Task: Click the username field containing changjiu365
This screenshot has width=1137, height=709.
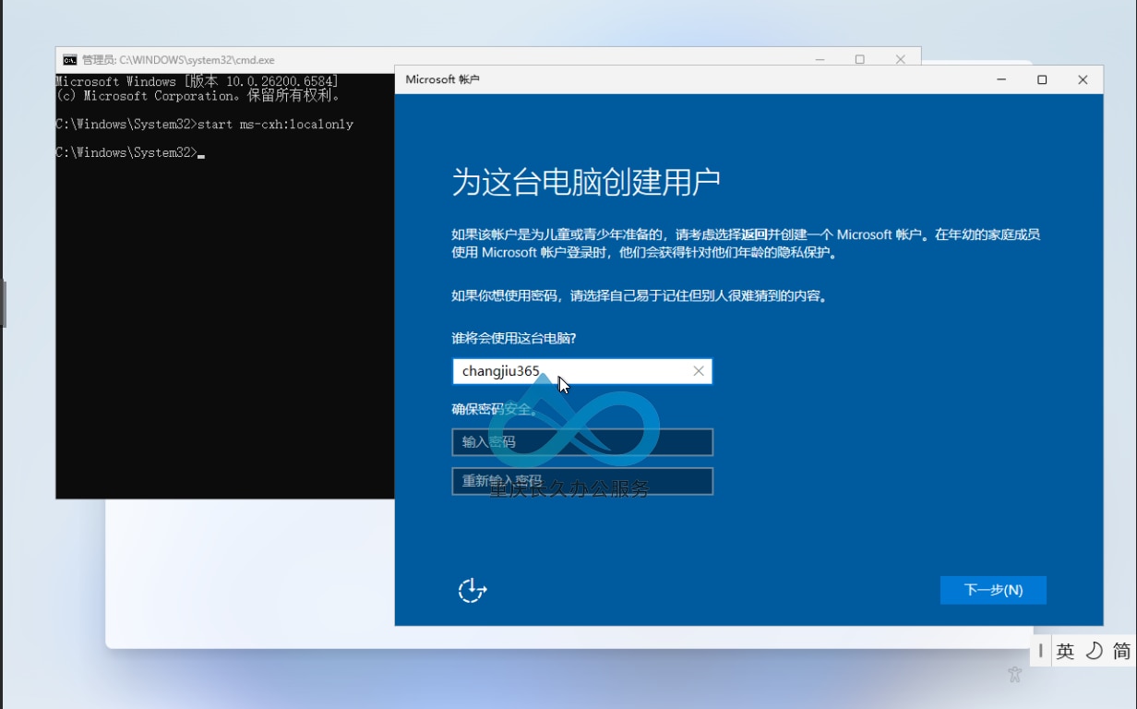Action: (582, 371)
